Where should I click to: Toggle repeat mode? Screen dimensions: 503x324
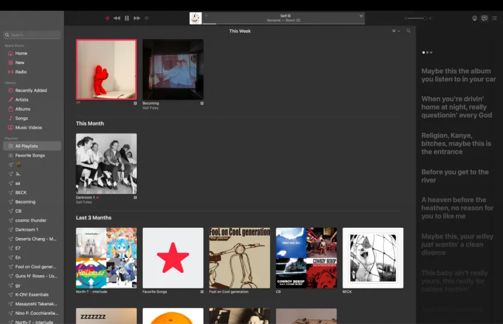click(146, 18)
